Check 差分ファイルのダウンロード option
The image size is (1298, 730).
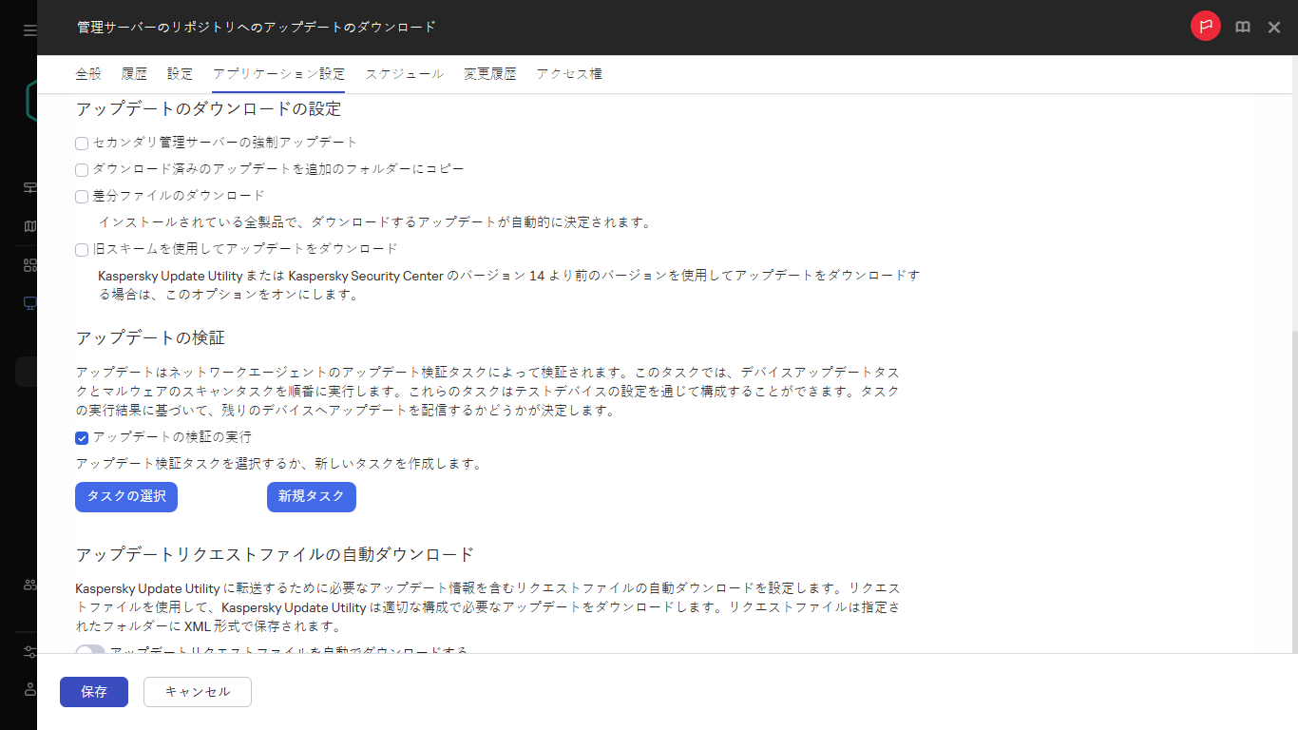(x=82, y=196)
